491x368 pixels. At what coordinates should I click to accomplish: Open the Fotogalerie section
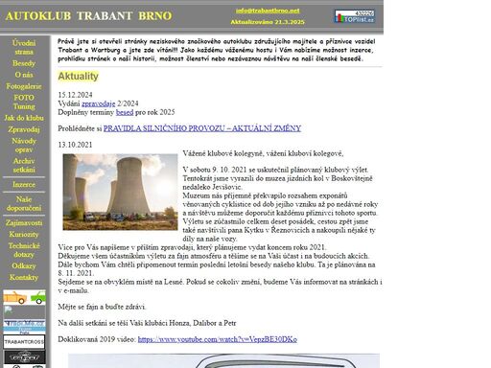pyautogui.click(x=24, y=86)
